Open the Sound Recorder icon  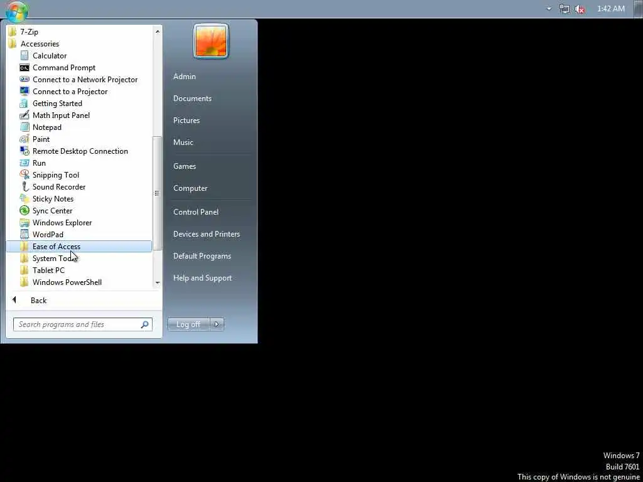[x=24, y=186]
